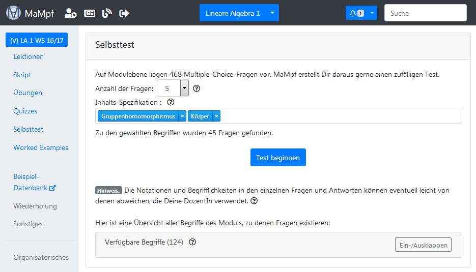Open the blog feed icon
Viewport: 476px width, 272px height.
106,13
